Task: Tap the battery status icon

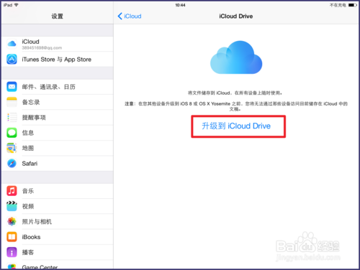Action: point(353,5)
